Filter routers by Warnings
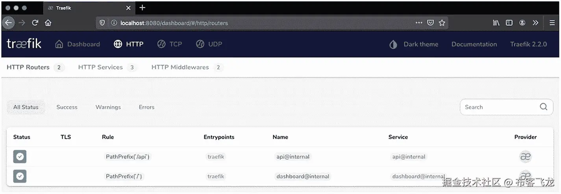 (x=108, y=107)
